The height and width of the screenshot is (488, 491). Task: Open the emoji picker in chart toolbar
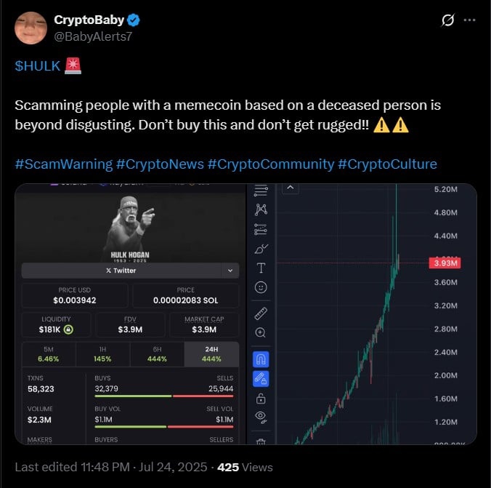click(261, 287)
